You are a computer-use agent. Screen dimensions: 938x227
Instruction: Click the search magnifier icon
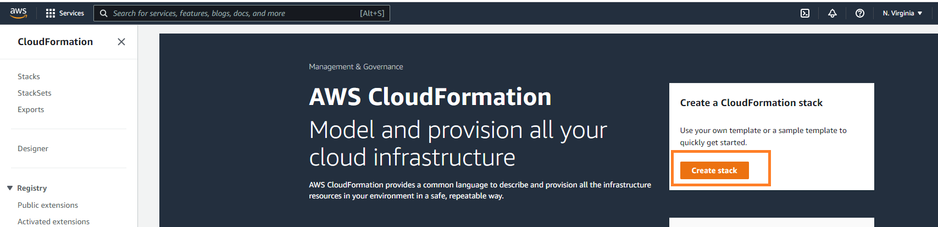[x=103, y=13]
